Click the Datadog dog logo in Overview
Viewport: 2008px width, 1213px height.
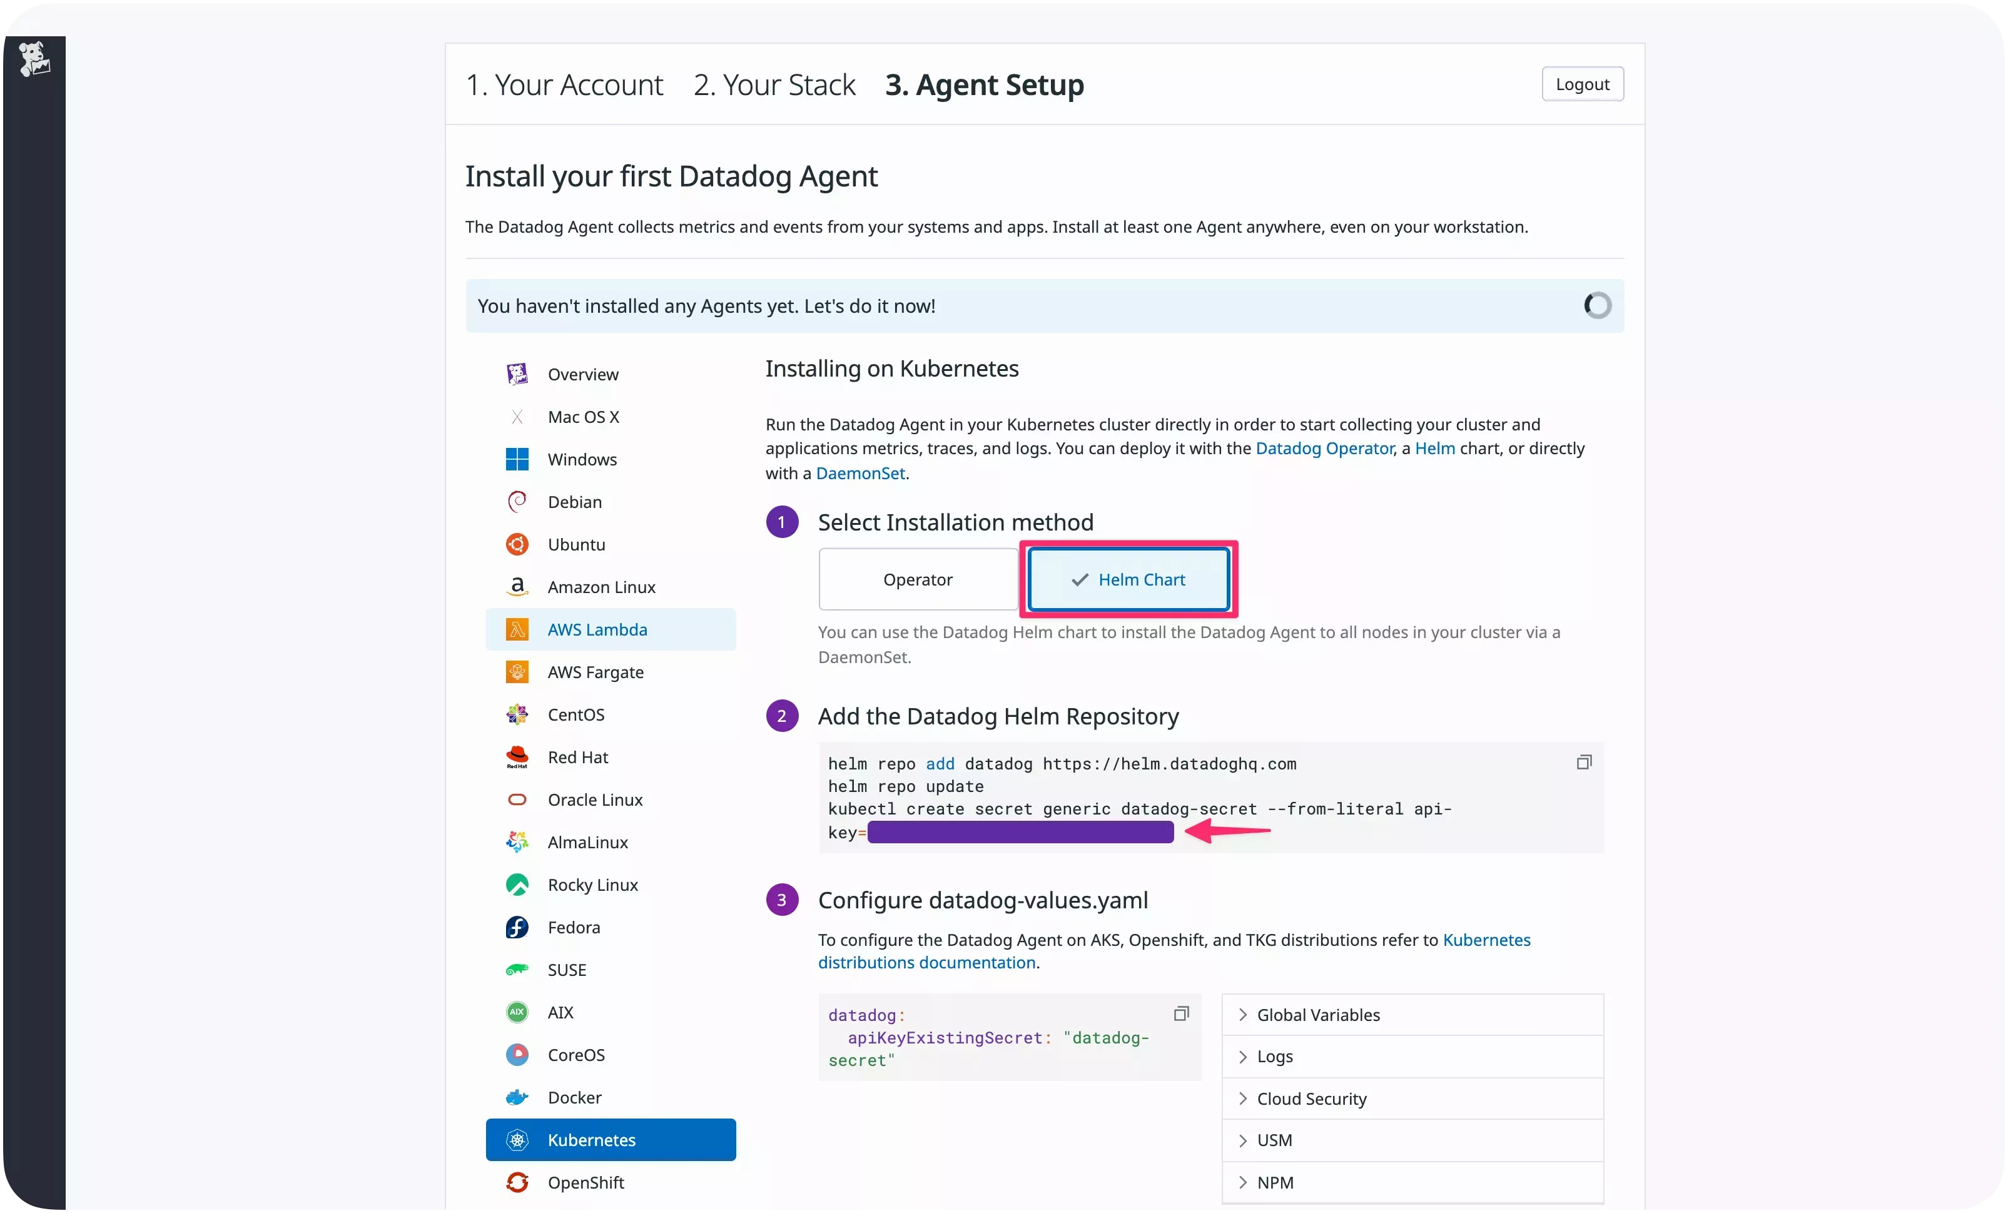pyautogui.click(x=517, y=373)
